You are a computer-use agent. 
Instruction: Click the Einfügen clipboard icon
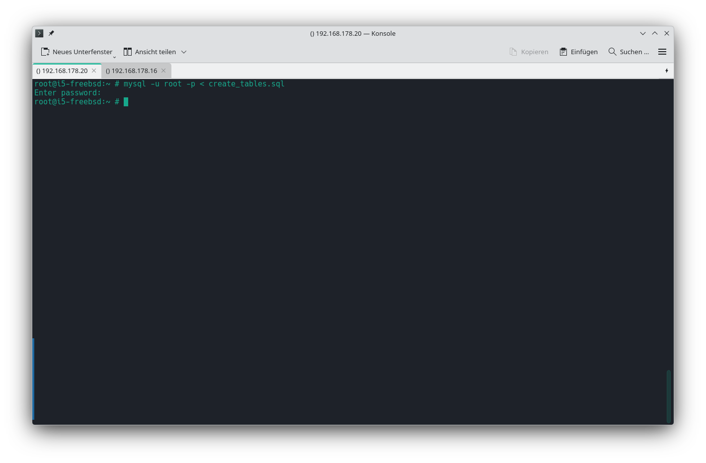(563, 52)
